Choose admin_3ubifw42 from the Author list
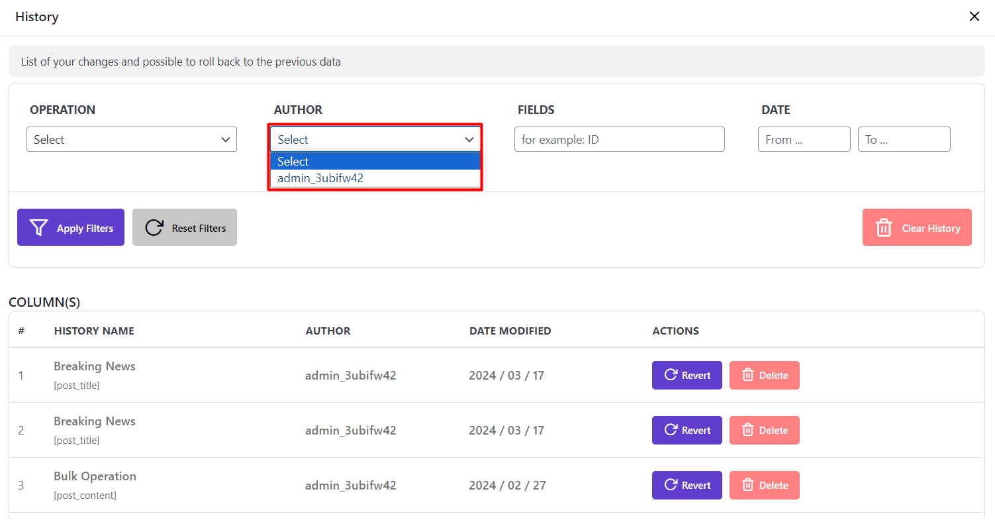This screenshot has height=524, width=995. [320, 178]
